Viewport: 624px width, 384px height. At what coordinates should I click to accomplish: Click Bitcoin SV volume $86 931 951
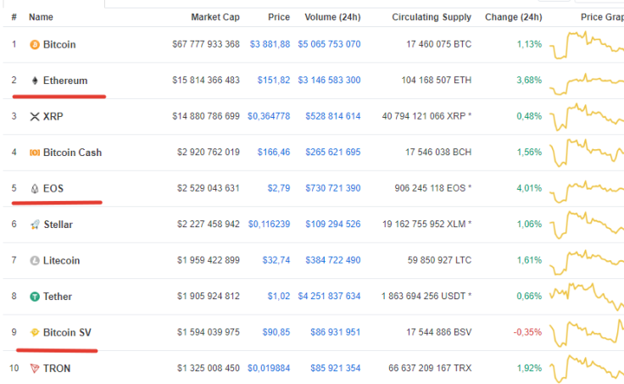(x=336, y=332)
